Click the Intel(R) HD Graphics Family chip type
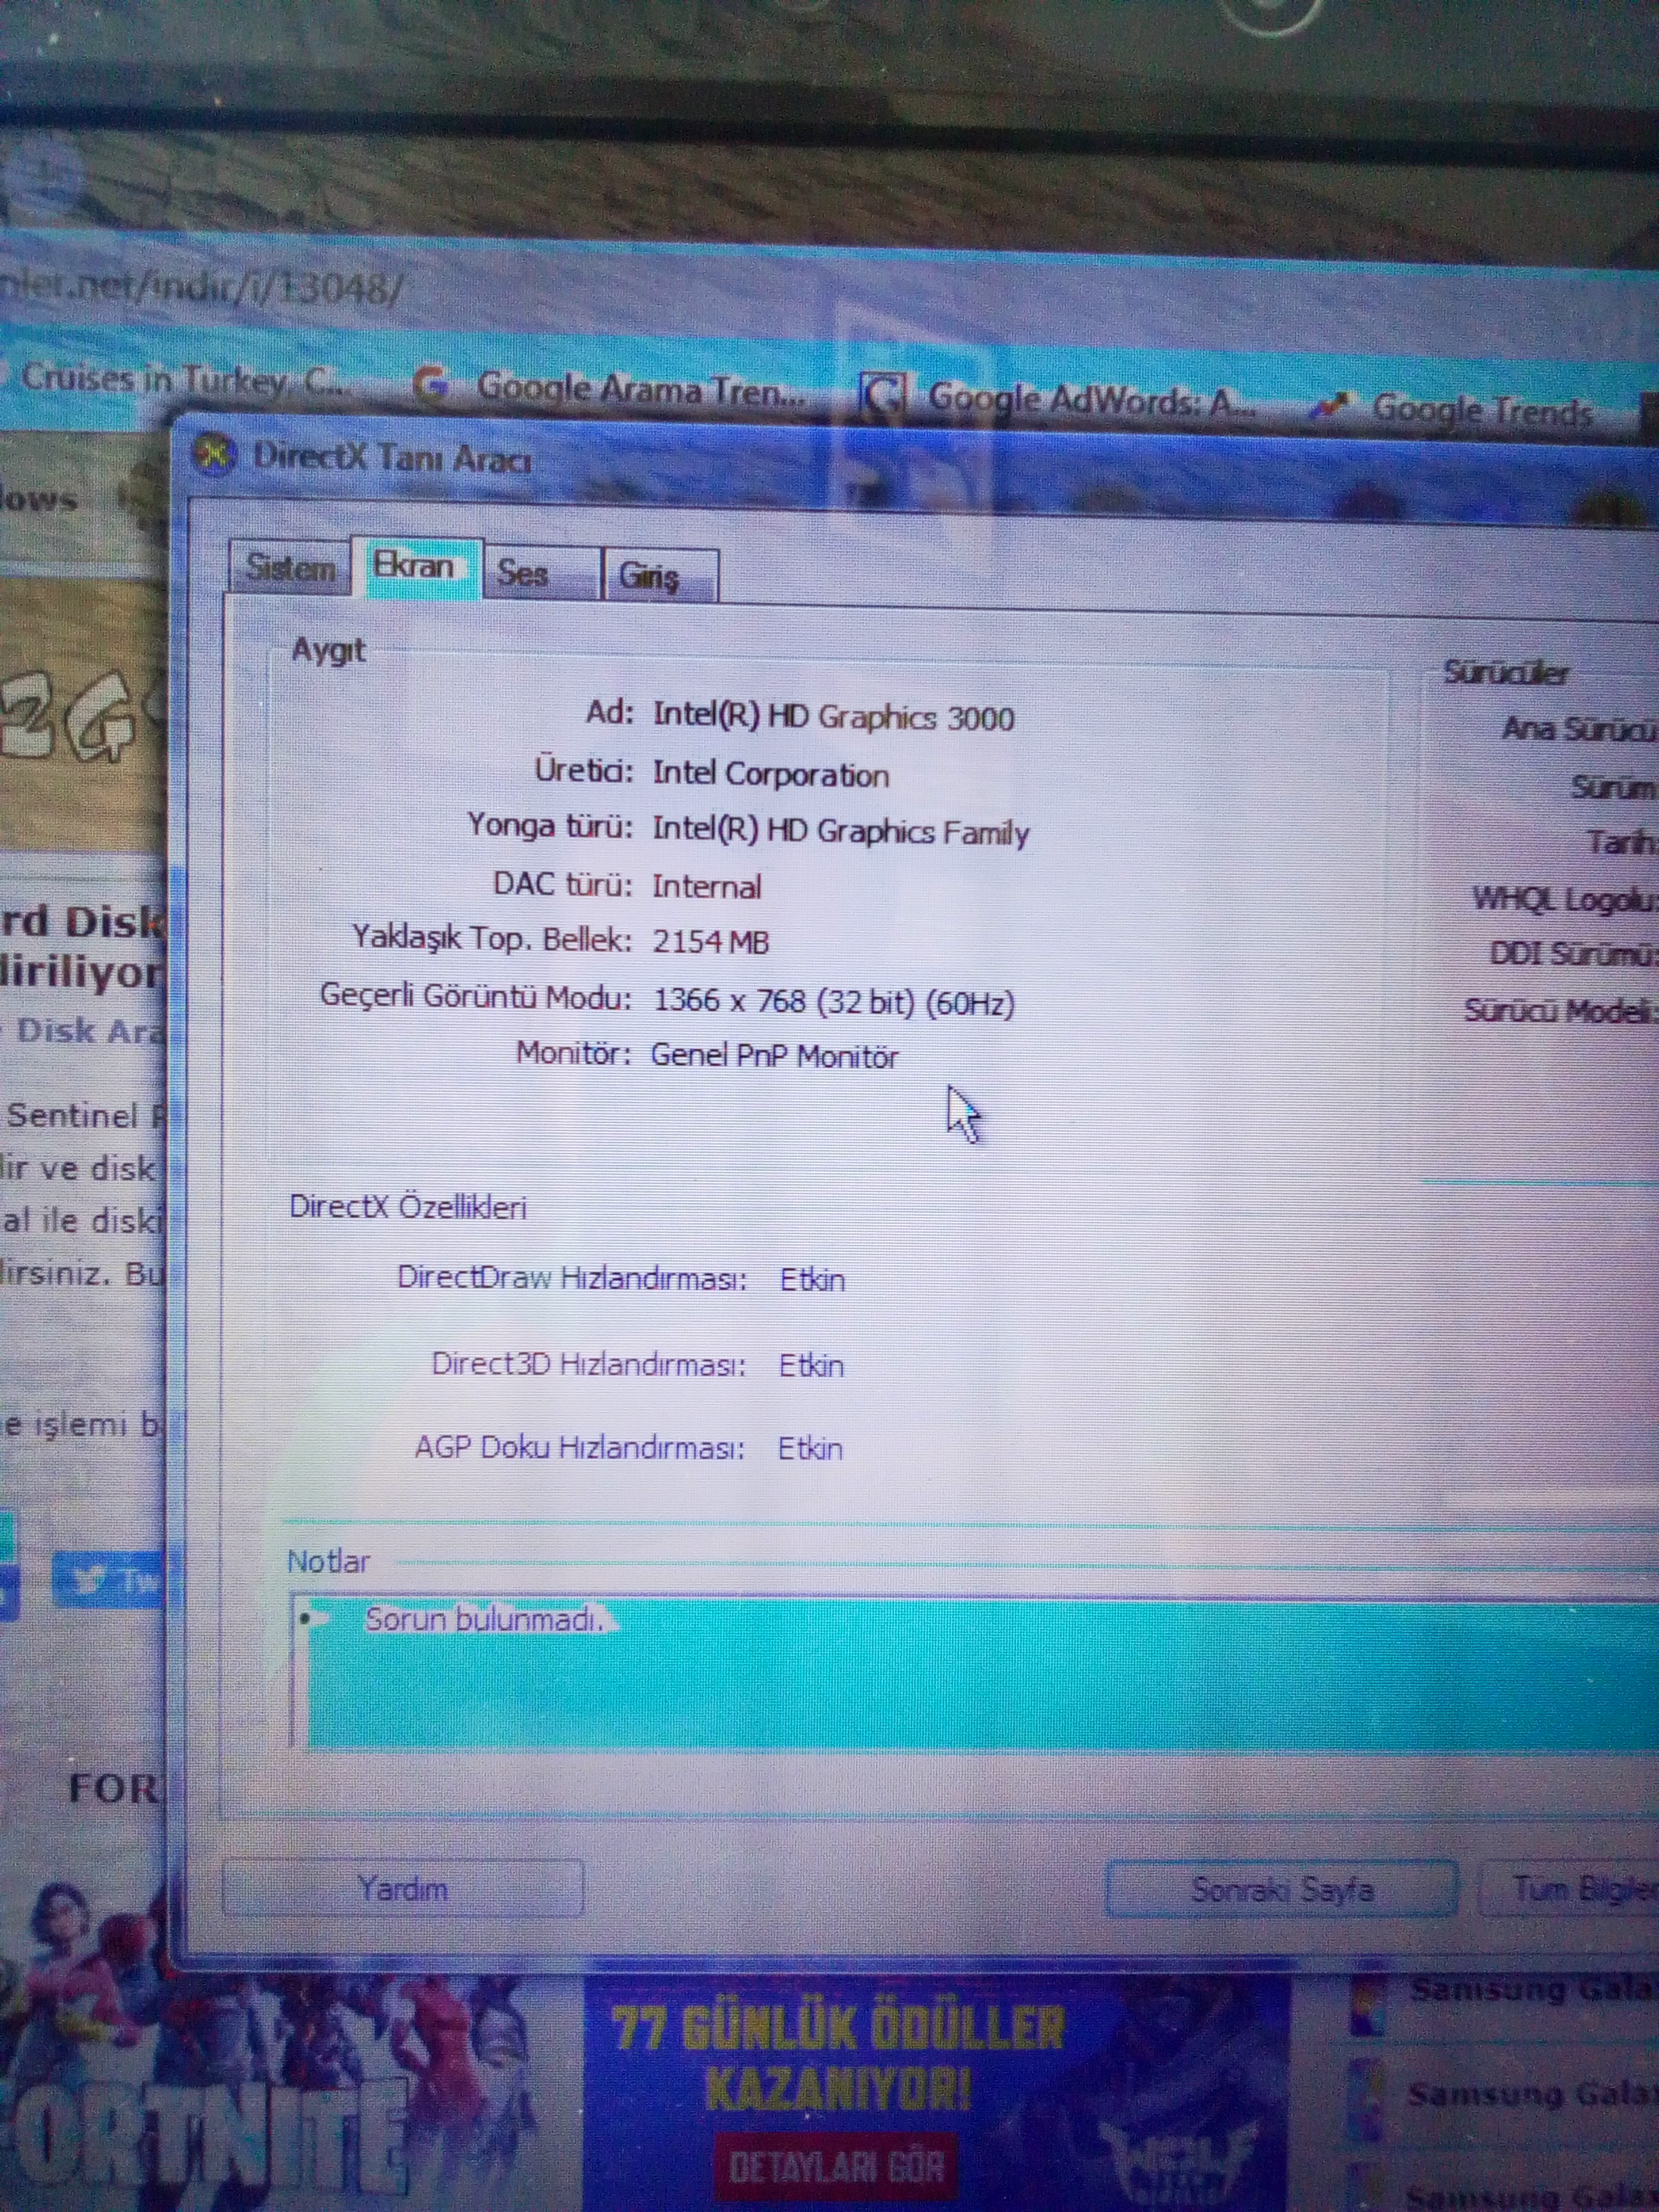The height and width of the screenshot is (2212, 1659). click(x=840, y=831)
